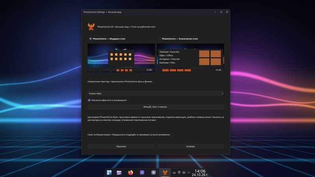Screen dimensions: 315x177
Task: Open the volume tray icon
Action: coord(184,173)
